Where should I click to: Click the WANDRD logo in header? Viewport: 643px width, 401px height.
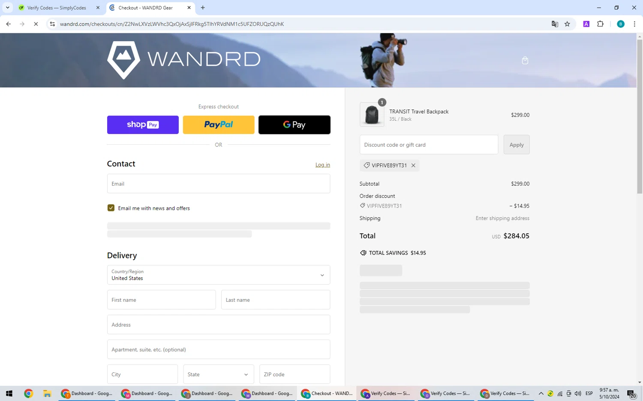(183, 60)
